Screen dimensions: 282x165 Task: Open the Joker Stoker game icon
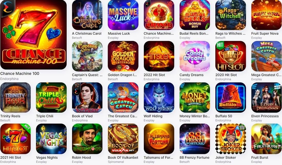230,139
